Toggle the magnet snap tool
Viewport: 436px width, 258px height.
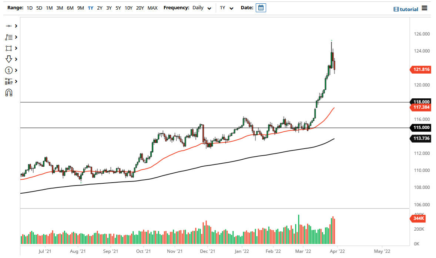[x=8, y=92]
